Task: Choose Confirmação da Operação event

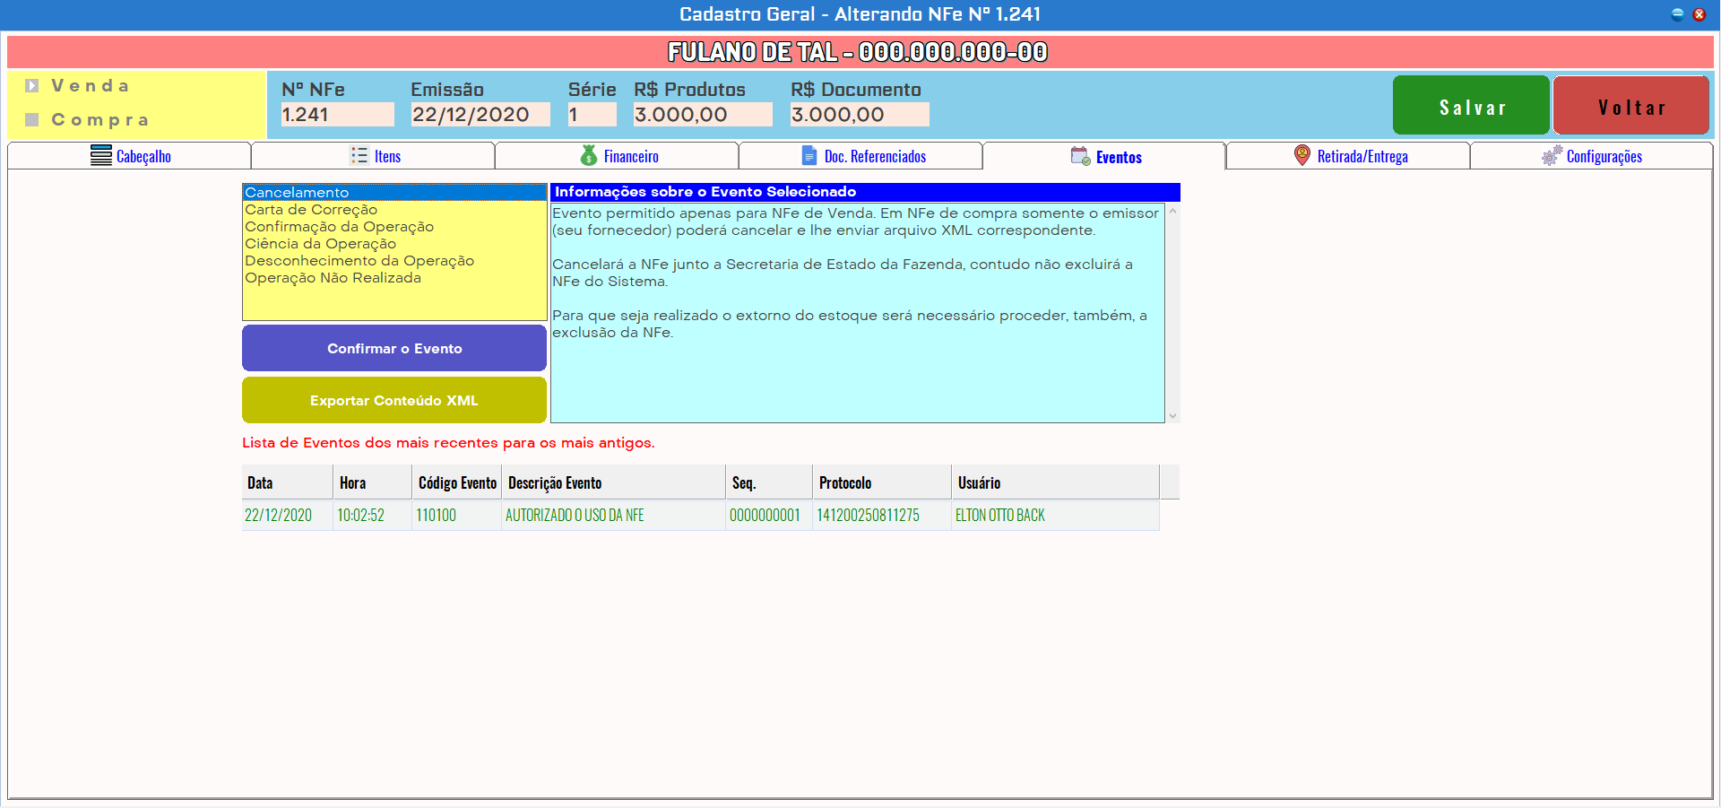Action: click(x=339, y=227)
